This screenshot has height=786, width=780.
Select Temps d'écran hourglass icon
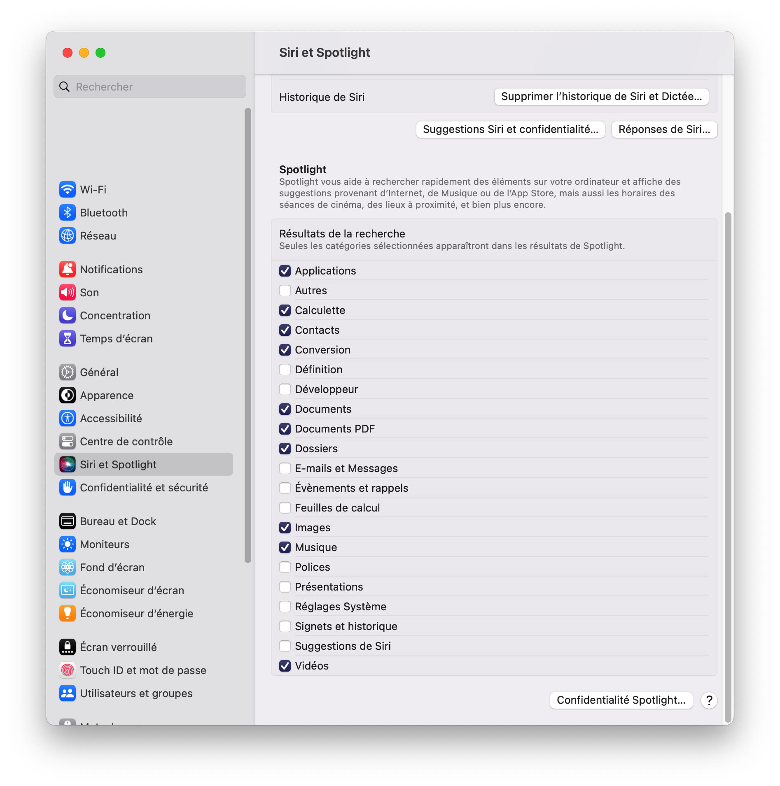67,338
